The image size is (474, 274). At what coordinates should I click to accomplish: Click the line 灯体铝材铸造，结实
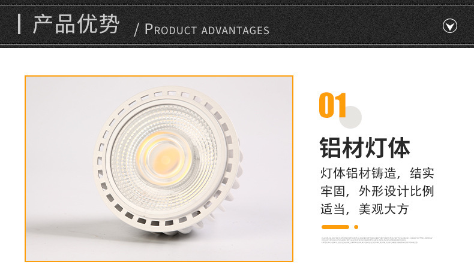[377, 173]
